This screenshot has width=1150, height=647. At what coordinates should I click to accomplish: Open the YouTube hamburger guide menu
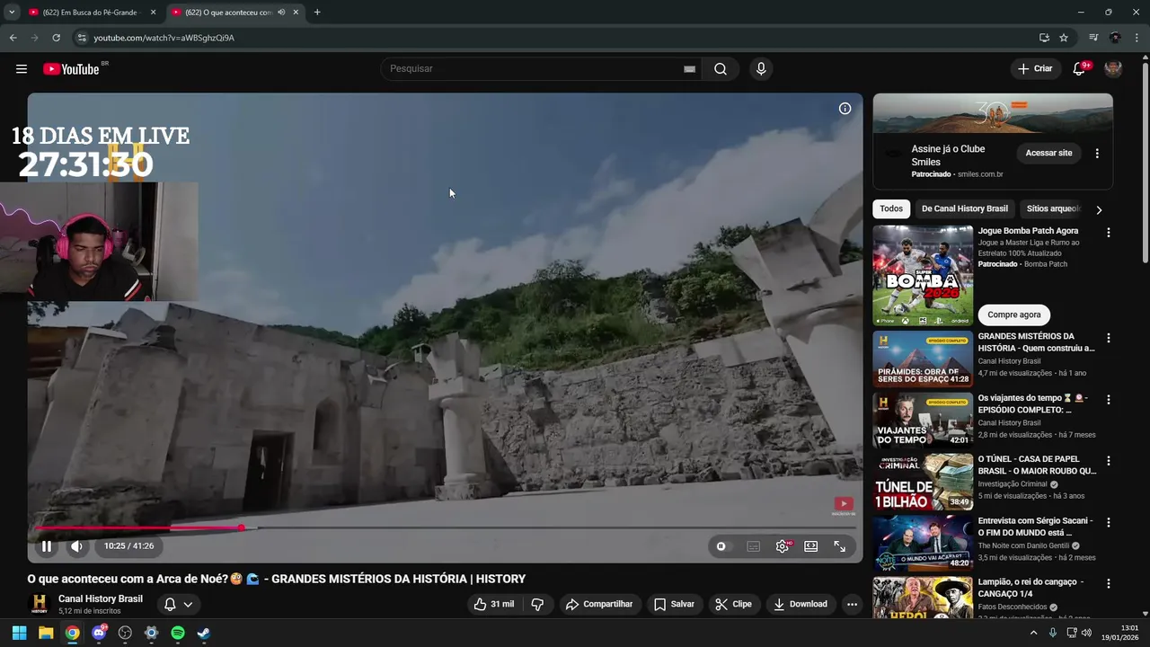coord(22,69)
